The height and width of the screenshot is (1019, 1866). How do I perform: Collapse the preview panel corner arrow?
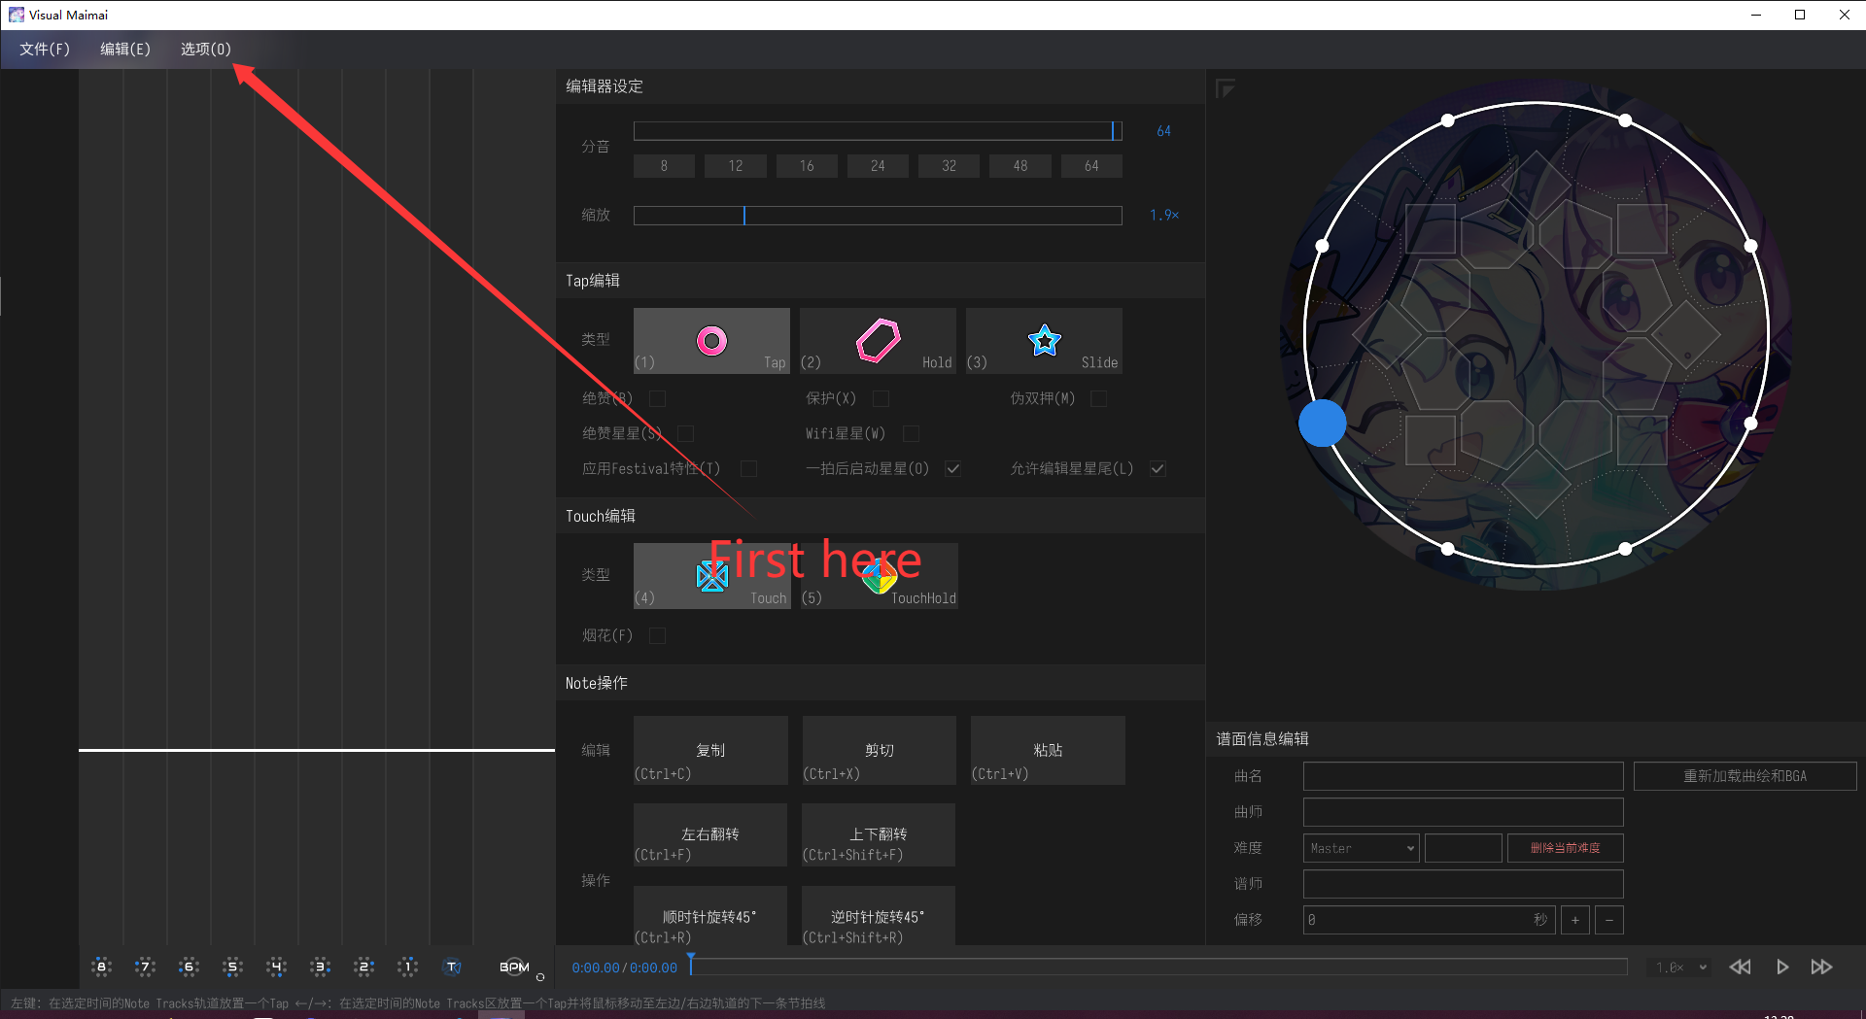(1226, 89)
